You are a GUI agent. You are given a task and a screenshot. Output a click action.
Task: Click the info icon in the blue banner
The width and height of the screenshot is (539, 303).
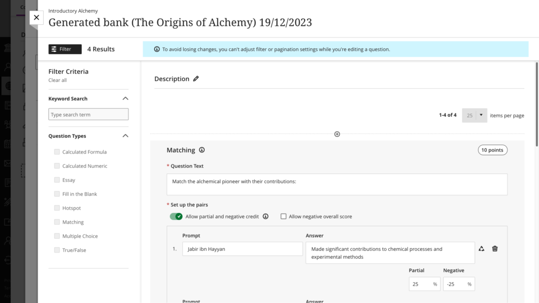157,49
